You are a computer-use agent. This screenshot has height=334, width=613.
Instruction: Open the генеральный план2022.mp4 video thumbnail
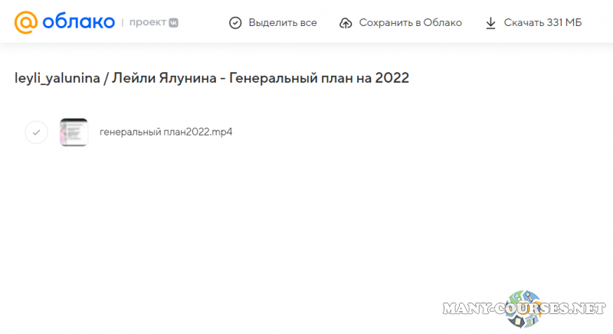tap(74, 132)
